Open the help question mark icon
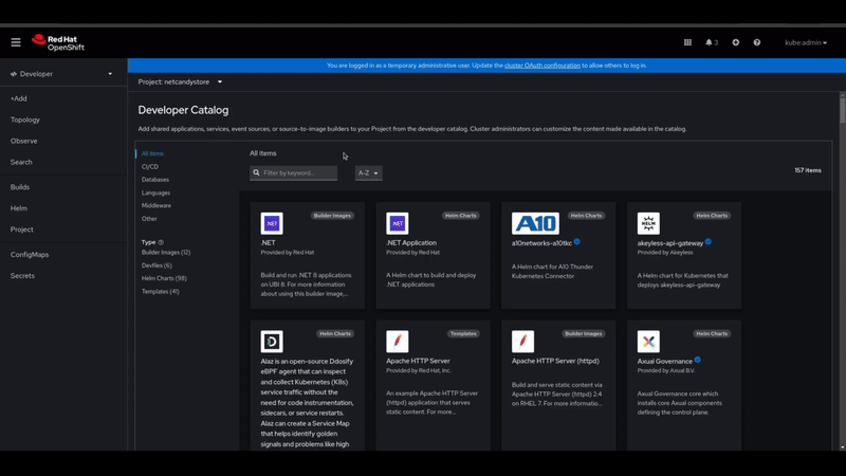This screenshot has width=846, height=476. pos(757,42)
